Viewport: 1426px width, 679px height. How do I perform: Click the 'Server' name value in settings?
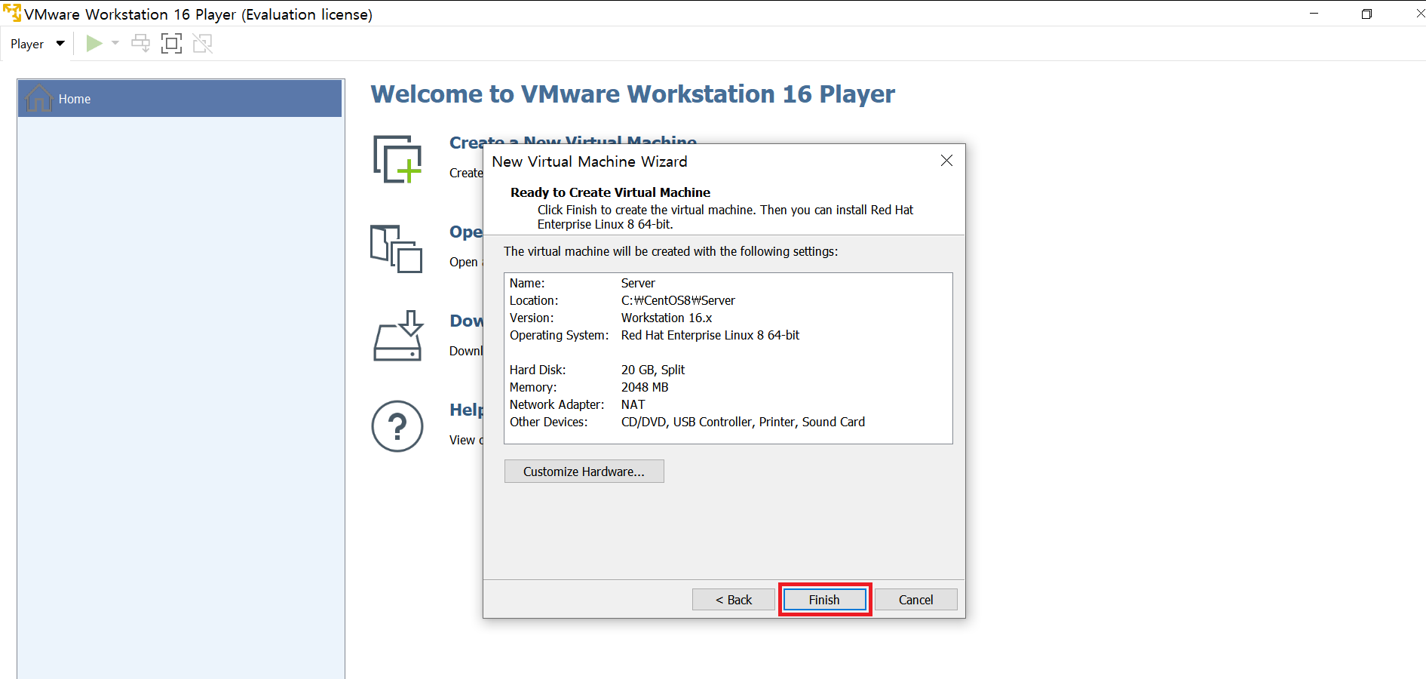click(638, 283)
